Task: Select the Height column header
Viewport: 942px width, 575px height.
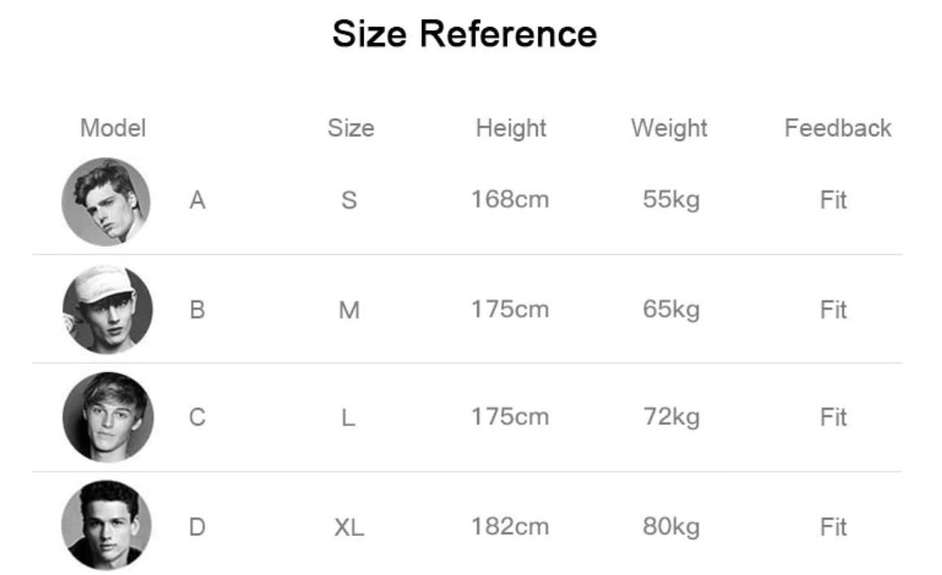Action: pos(511,128)
